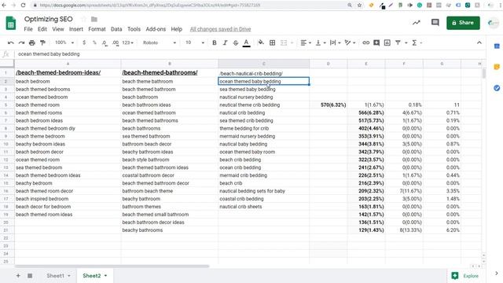Open the Edit menu
The image size is (503, 283).
pyautogui.click(x=42, y=29)
